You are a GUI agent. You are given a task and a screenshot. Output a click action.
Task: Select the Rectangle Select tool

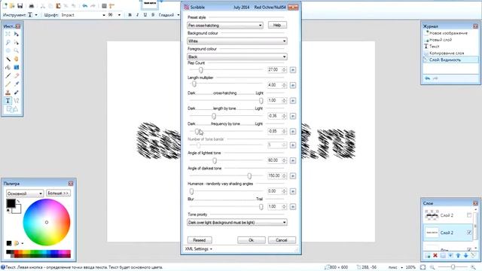(8, 34)
